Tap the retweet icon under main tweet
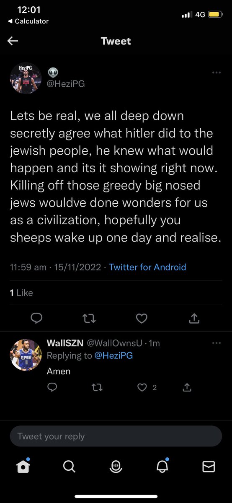 pyautogui.click(x=89, y=319)
